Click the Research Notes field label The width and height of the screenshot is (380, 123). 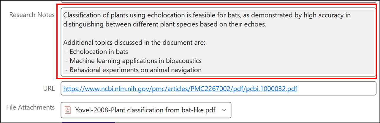[32, 15]
